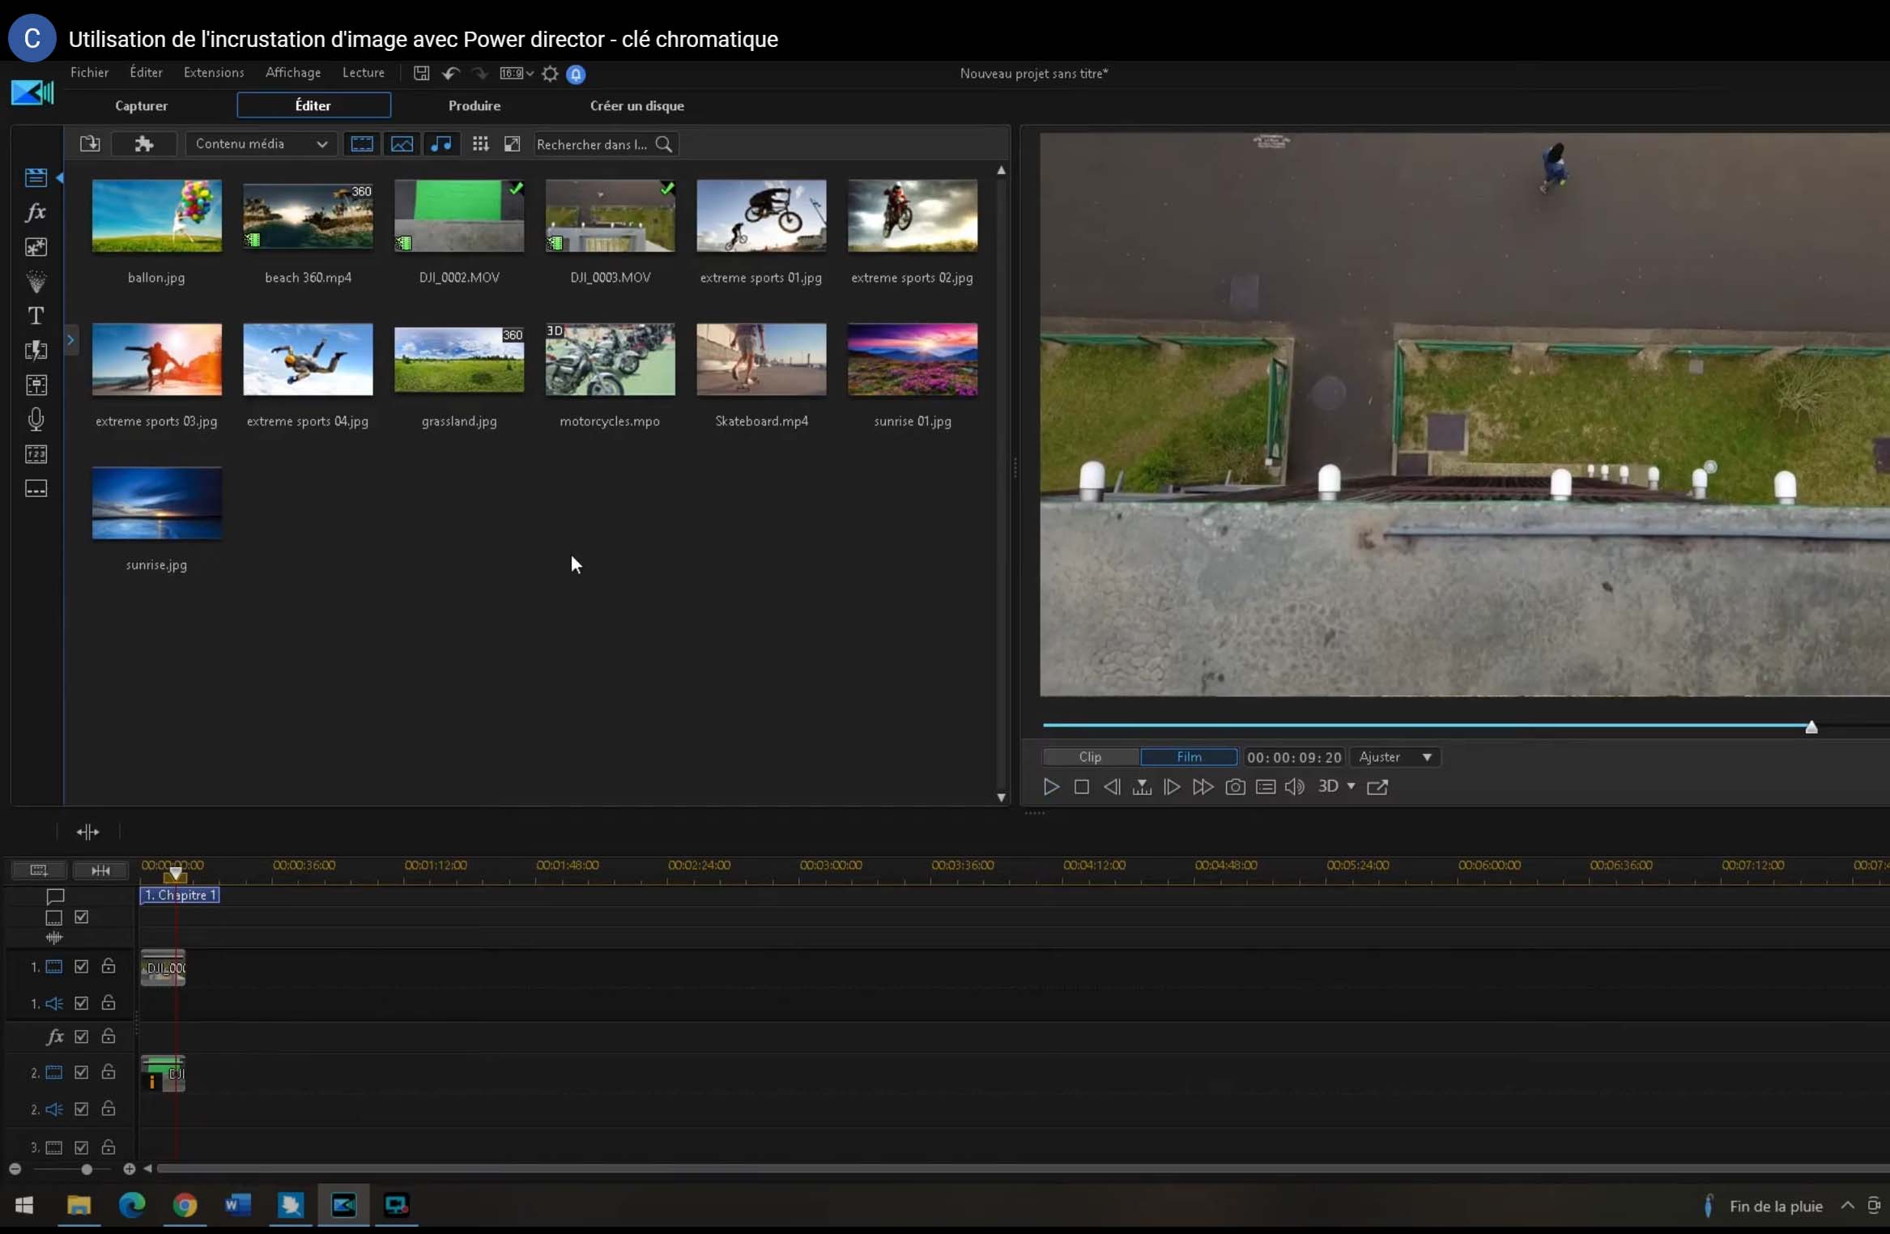Open the PiP Objects Room icon
The image size is (1890, 1234).
[36, 247]
